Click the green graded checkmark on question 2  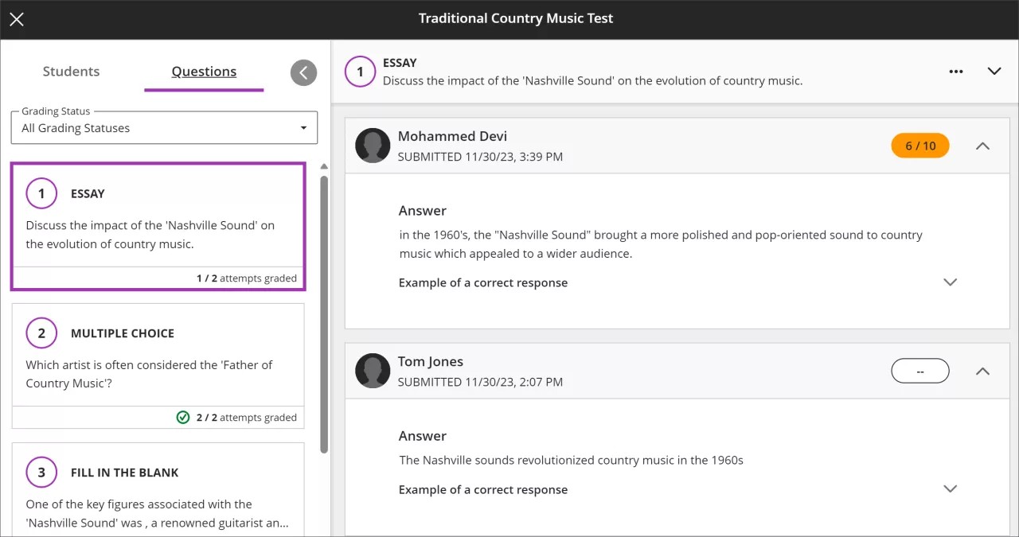point(183,417)
